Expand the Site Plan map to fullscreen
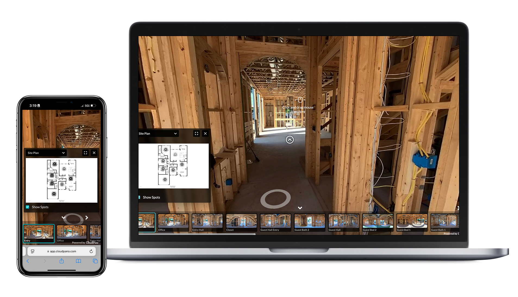This screenshot has width=518, height=297. (196, 133)
